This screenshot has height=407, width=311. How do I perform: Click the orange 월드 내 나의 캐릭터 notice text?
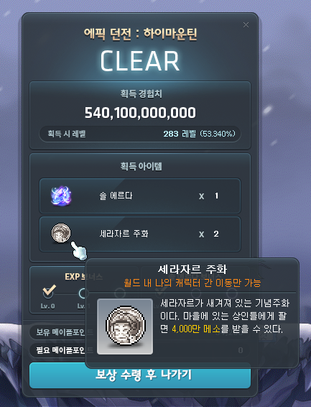click(x=192, y=283)
